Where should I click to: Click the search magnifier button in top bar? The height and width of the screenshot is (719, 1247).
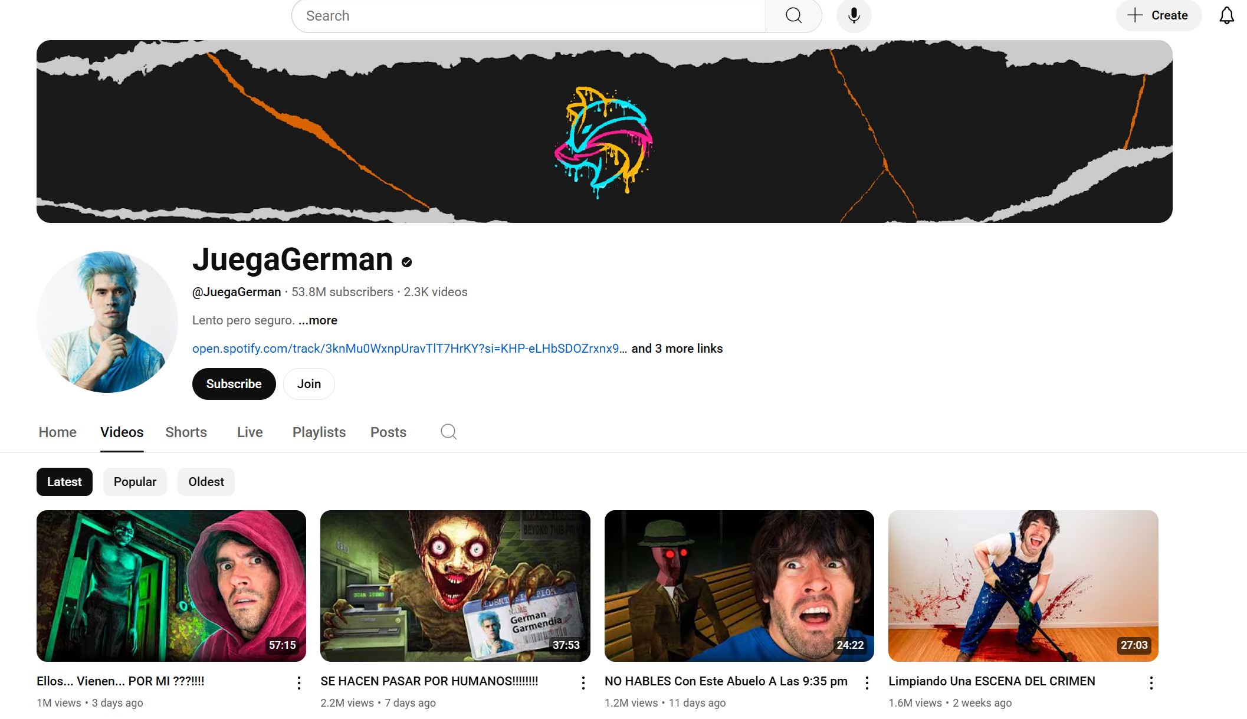(793, 16)
